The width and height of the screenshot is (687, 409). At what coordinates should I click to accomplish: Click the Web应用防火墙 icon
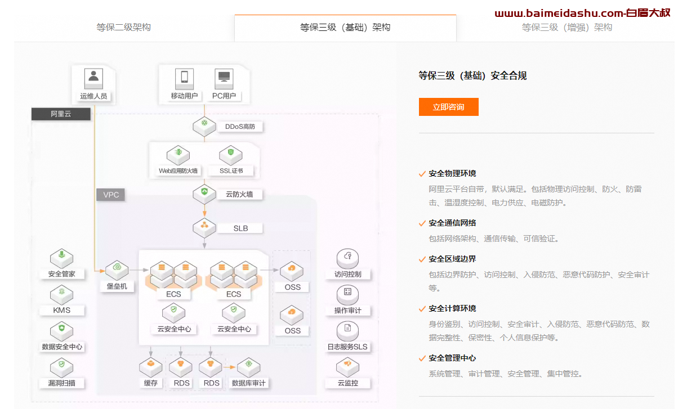coord(178,155)
